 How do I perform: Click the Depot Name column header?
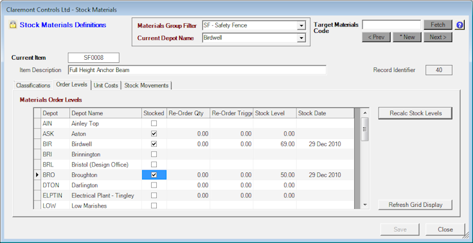[x=105, y=113]
